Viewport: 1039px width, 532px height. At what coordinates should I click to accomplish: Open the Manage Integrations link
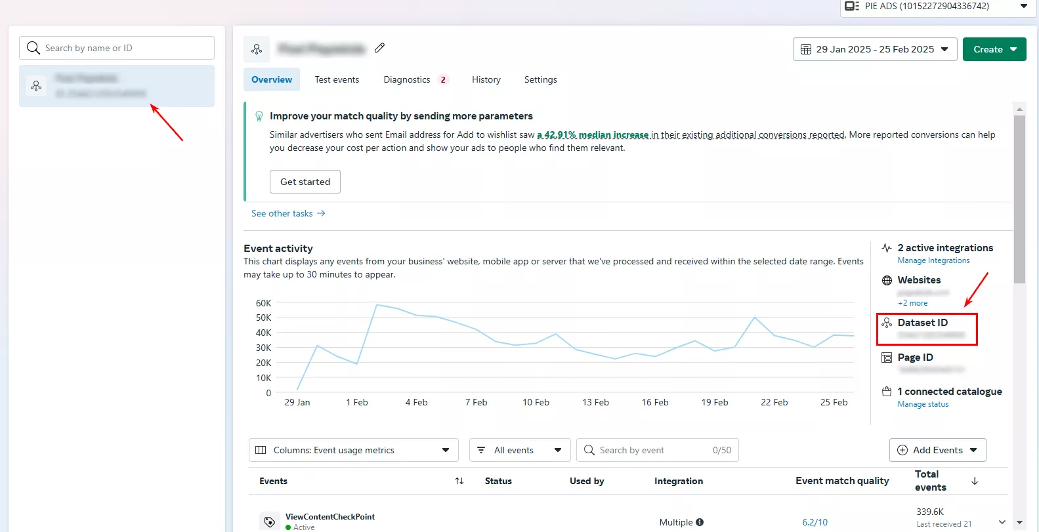pyautogui.click(x=933, y=260)
